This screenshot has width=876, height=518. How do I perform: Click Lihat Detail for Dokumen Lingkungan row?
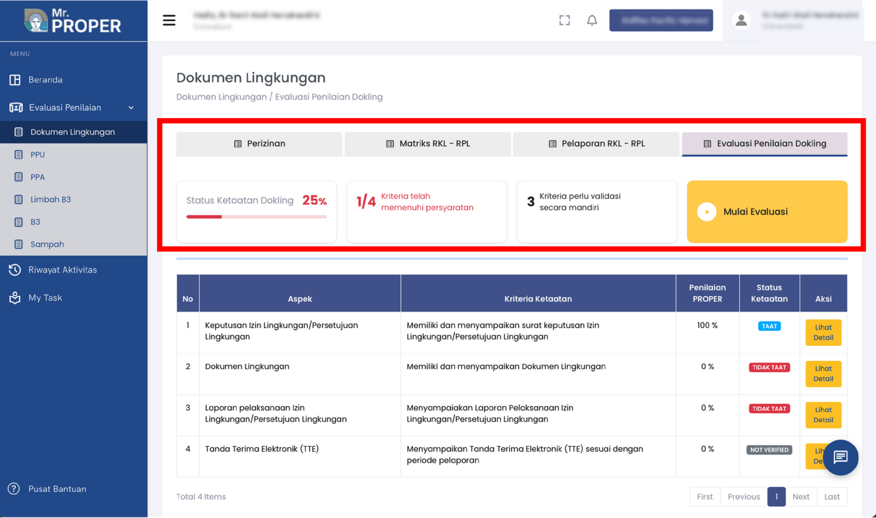823,373
